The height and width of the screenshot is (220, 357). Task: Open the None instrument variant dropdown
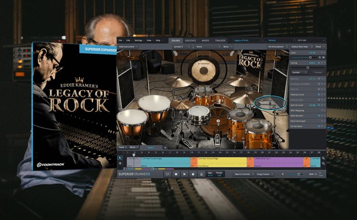[208, 47]
